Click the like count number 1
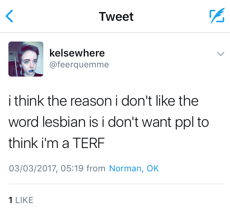Screen dimensions: 230x214 [x=11, y=200]
